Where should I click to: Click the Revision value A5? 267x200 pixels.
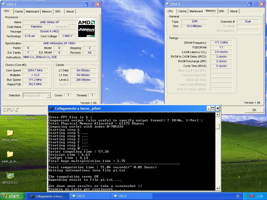[90, 53]
